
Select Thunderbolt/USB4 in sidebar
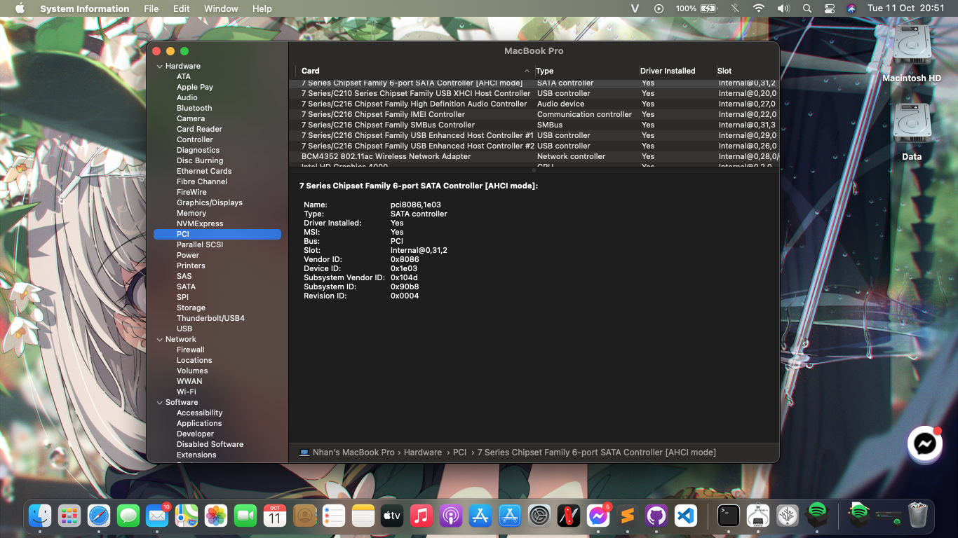point(210,318)
